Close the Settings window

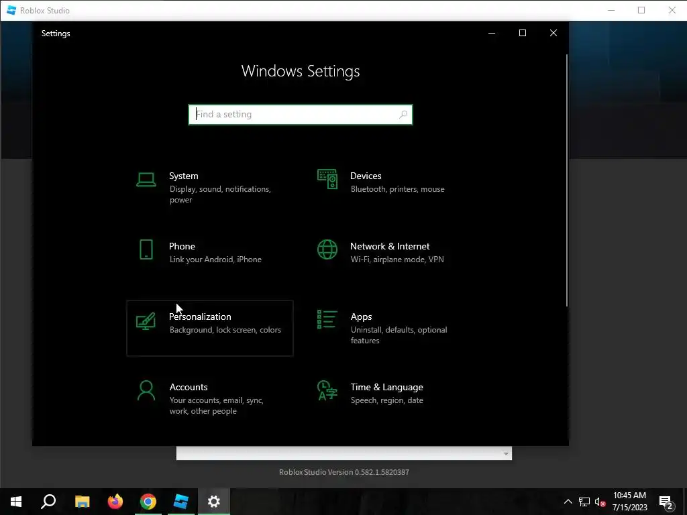(x=553, y=34)
